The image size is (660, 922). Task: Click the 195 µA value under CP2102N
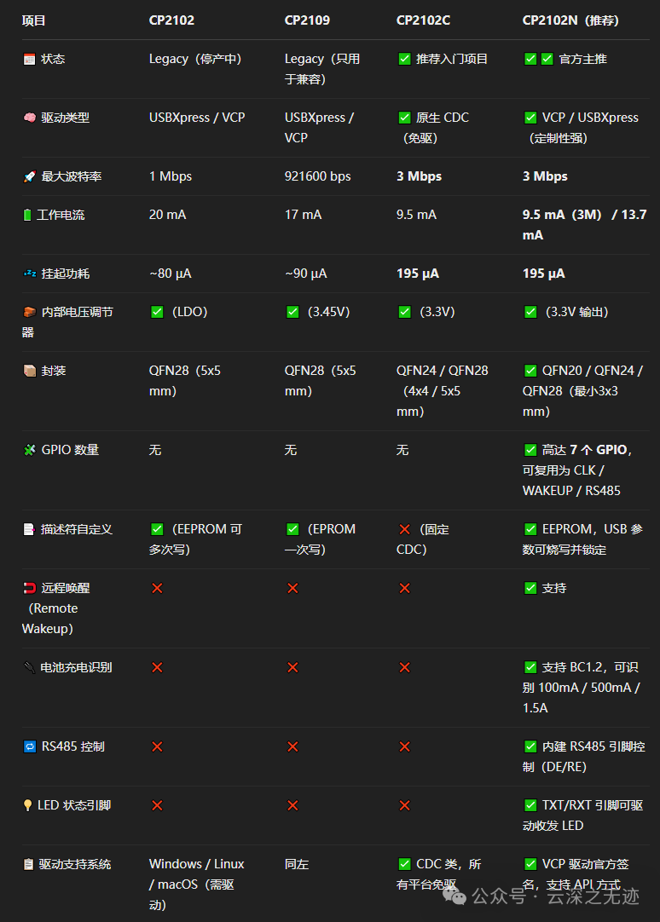[x=543, y=274]
